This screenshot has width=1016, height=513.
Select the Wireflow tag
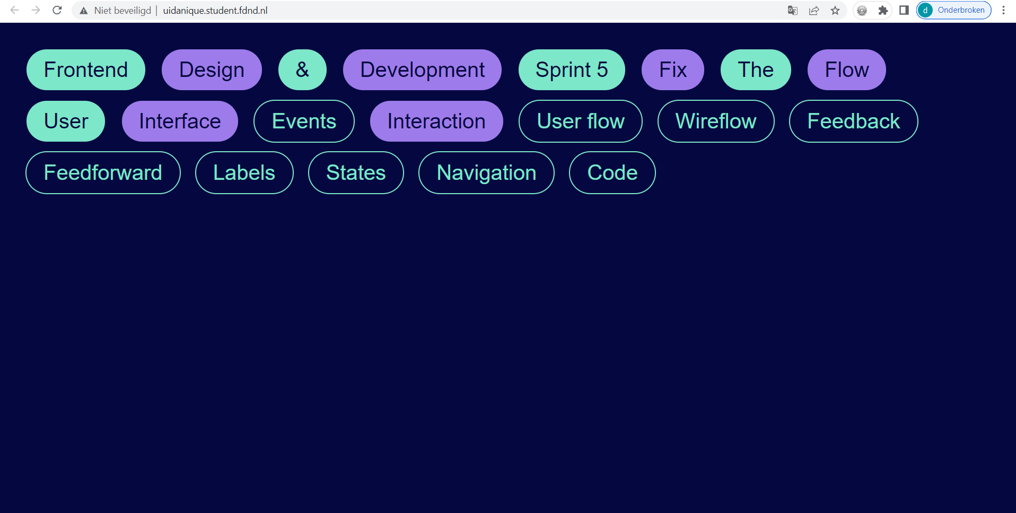click(715, 121)
